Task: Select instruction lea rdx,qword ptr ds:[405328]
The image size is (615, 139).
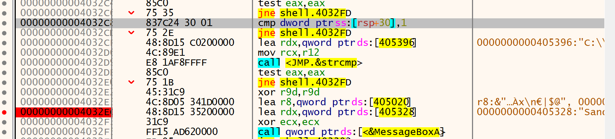Action: [x=337, y=112]
